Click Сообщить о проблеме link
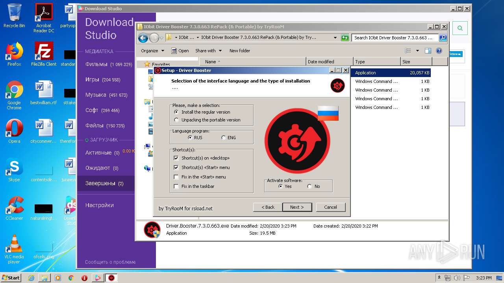 (x=110, y=262)
